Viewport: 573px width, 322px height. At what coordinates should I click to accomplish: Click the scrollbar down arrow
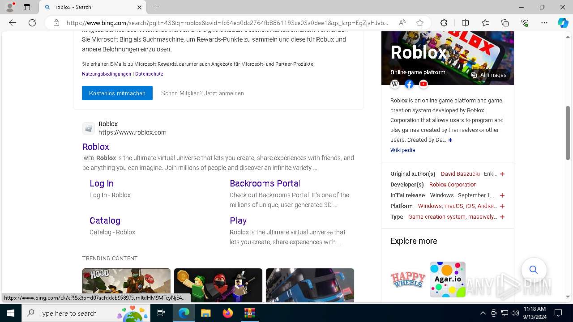pyautogui.click(x=568, y=297)
